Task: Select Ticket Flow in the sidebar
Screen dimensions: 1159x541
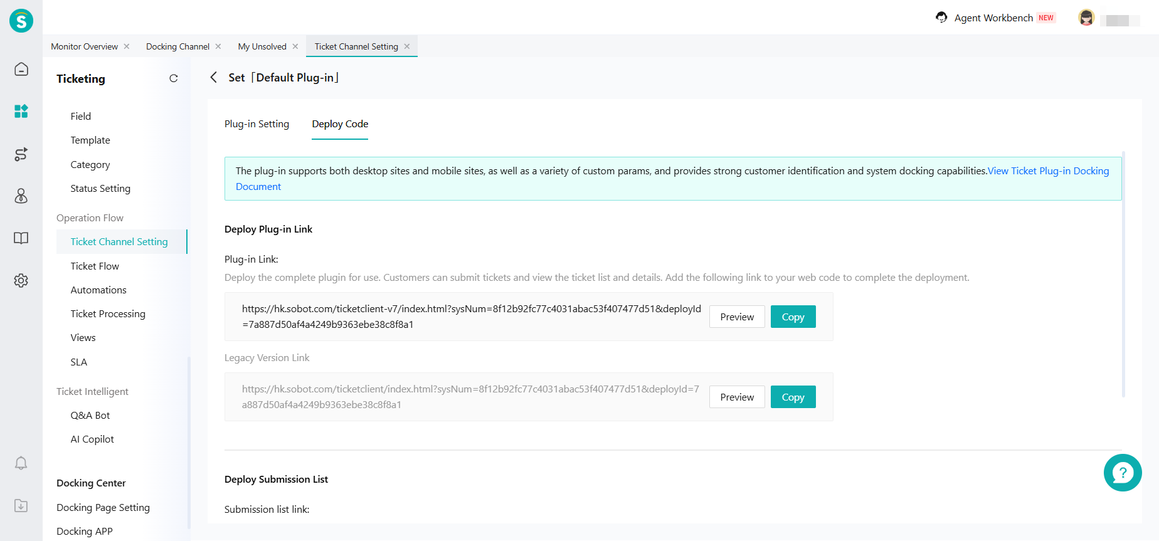Action: pyautogui.click(x=95, y=266)
